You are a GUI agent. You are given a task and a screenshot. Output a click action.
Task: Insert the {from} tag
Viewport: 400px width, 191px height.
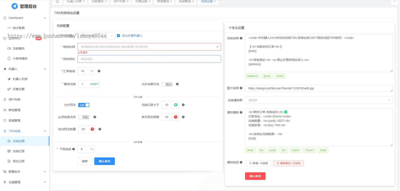(x=250, y=150)
